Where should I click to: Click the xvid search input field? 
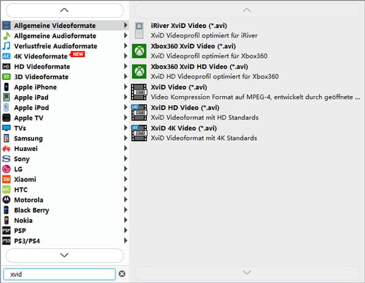tap(60, 274)
